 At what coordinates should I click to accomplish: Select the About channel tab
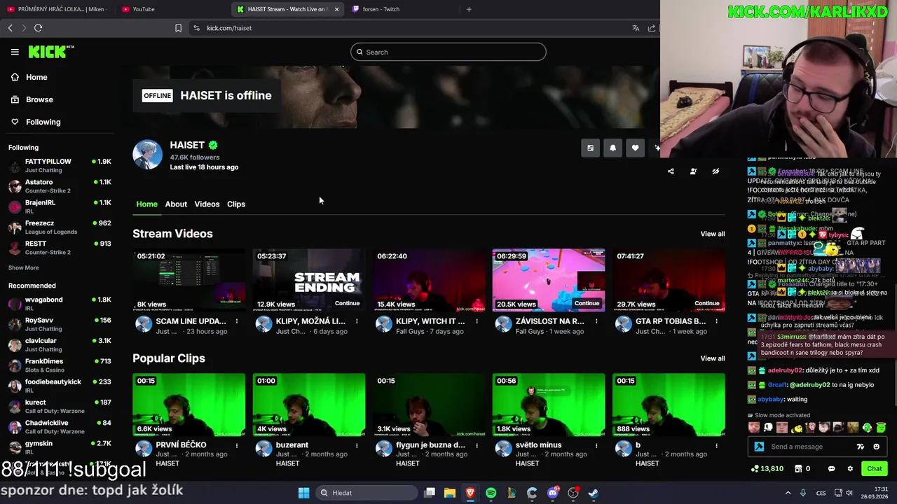[x=176, y=204]
